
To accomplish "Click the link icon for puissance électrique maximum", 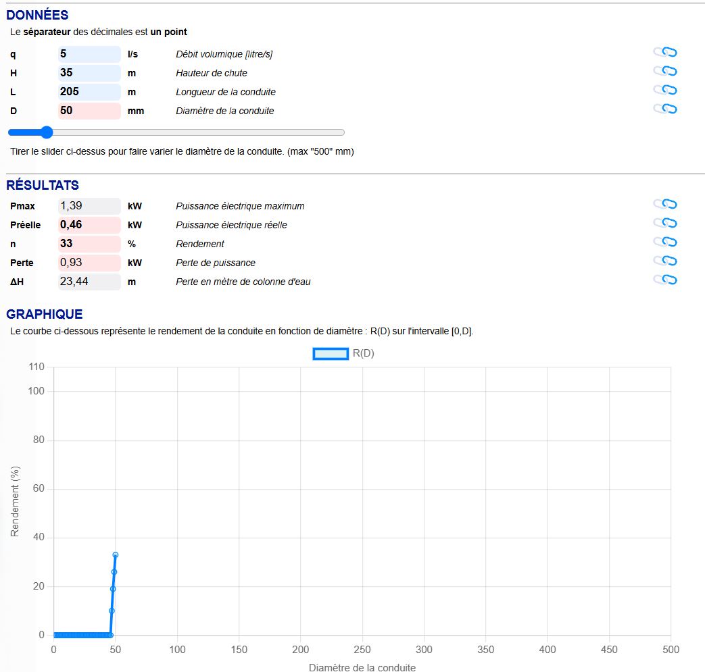I will pos(665,204).
